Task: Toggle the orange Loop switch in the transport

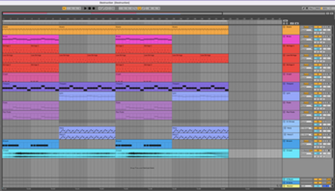Action: [140, 8]
